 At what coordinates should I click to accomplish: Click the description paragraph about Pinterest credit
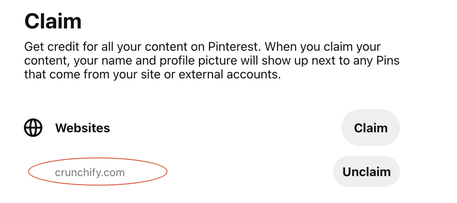(x=212, y=60)
